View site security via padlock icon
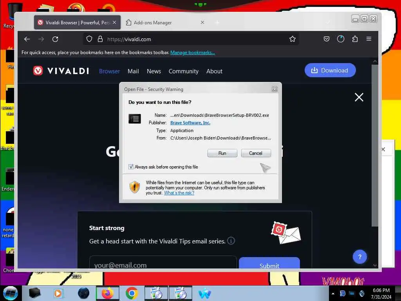The image size is (401, 301). (100, 39)
